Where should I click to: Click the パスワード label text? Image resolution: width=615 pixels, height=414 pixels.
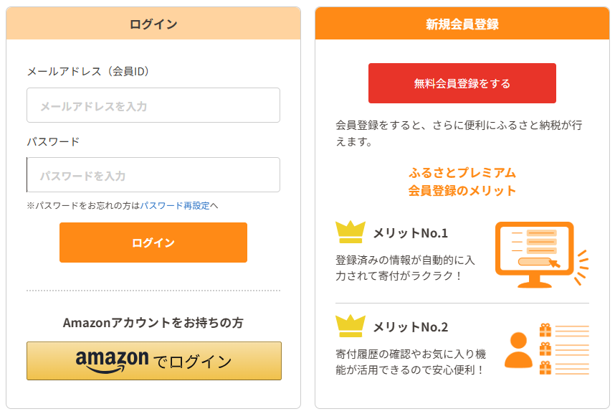click(53, 141)
